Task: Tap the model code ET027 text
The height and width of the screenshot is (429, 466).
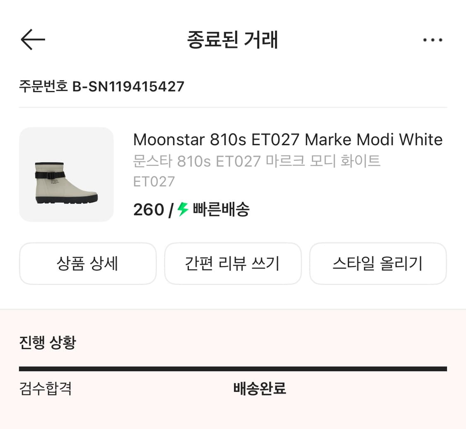Action: point(154,181)
